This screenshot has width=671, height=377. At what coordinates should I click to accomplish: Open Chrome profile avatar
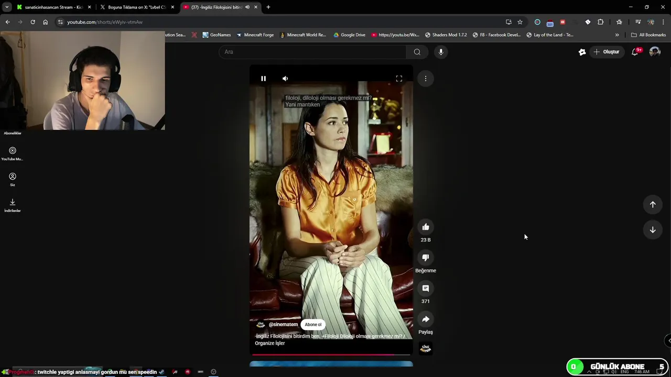651,22
